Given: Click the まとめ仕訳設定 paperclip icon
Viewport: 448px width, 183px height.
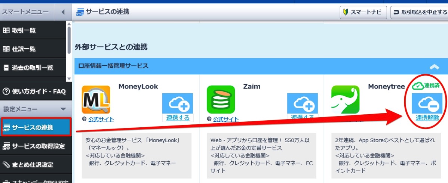Looking at the screenshot, I should (6, 165).
